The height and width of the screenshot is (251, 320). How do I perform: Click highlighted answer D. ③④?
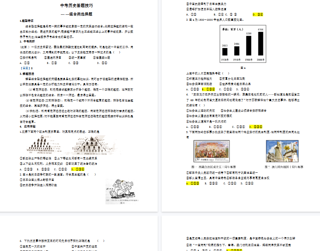(258, 14)
